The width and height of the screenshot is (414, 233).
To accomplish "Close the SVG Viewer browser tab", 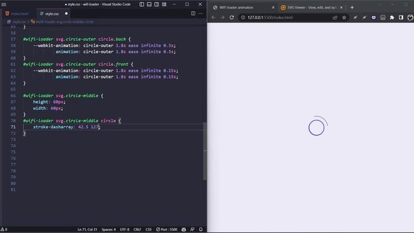I will [341, 7].
